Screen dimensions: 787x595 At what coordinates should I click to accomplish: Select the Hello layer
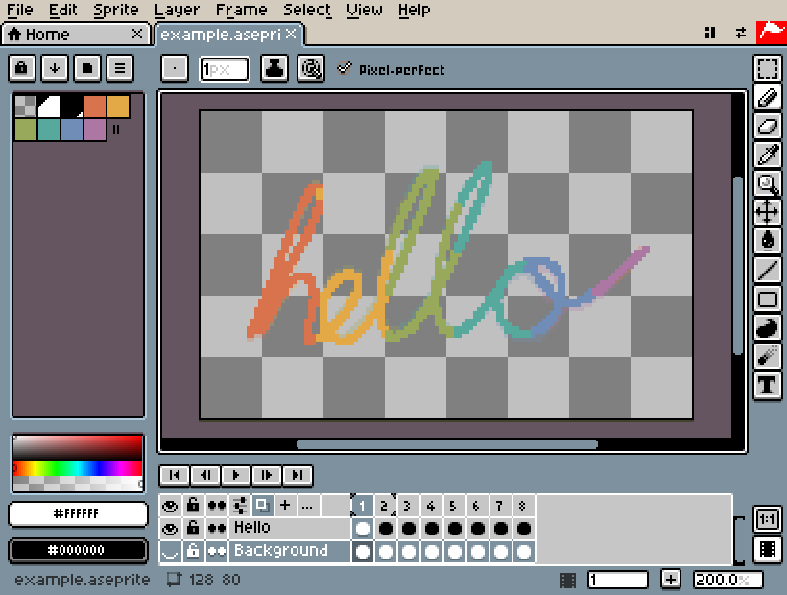pos(290,528)
